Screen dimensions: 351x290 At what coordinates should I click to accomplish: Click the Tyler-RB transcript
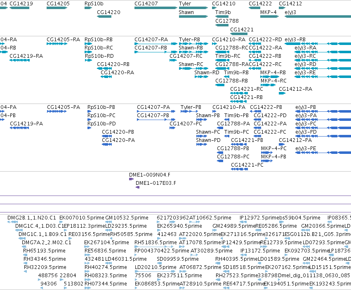pyautogui.click(x=193, y=44)
